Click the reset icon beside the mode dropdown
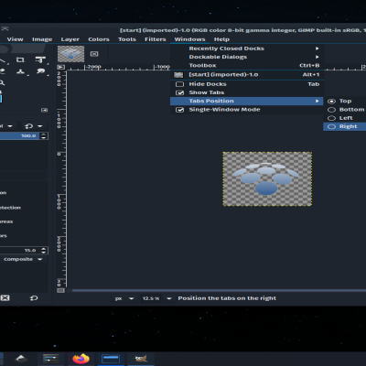Screen dimensions: 366x366 (x=29, y=126)
